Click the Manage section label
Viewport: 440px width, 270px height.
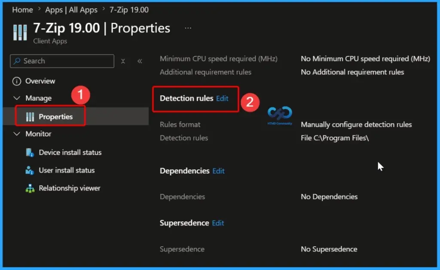click(x=38, y=98)
